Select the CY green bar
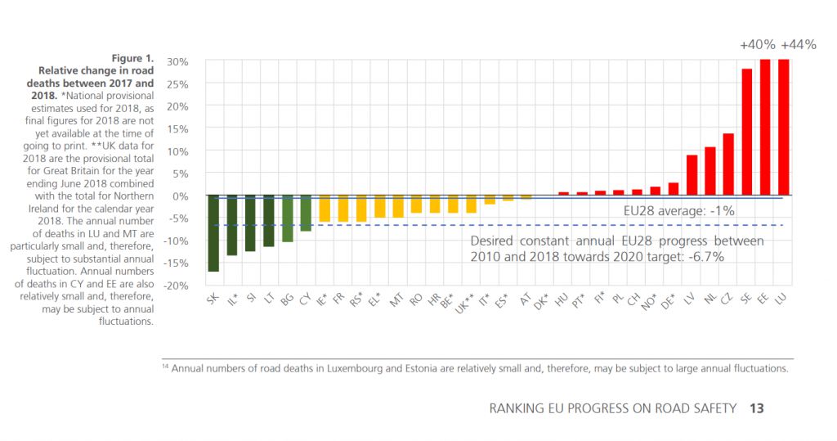 [306, 214]
